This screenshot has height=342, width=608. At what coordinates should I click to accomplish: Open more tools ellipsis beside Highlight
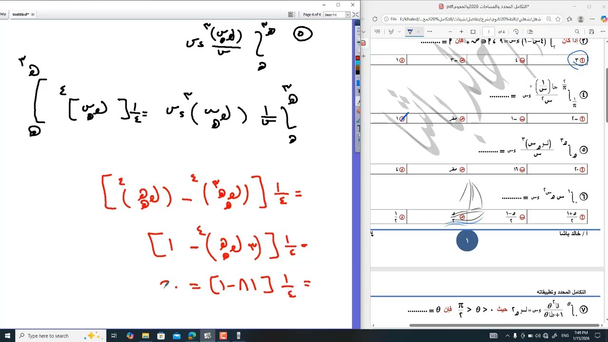430,31
